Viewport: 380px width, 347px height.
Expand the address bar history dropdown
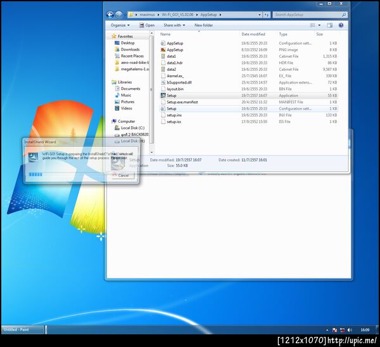point(260,15)
